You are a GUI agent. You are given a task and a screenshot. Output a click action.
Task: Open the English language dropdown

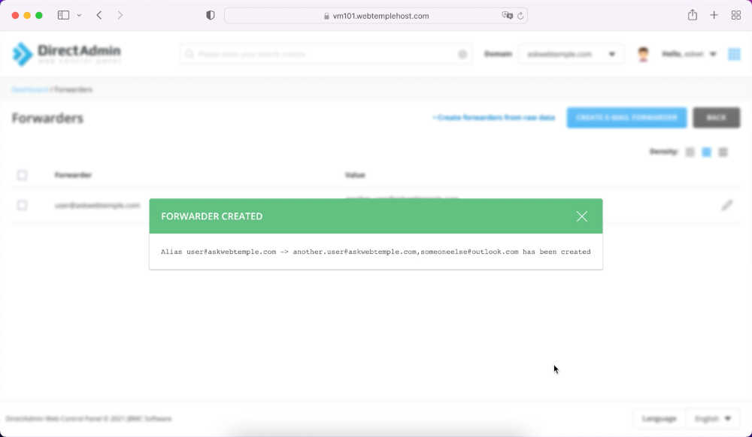click(713, 418)
